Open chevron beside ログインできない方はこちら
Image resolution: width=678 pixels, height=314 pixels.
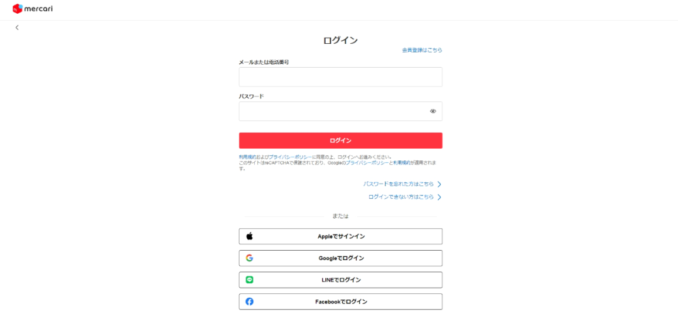(x=439, y=197)
